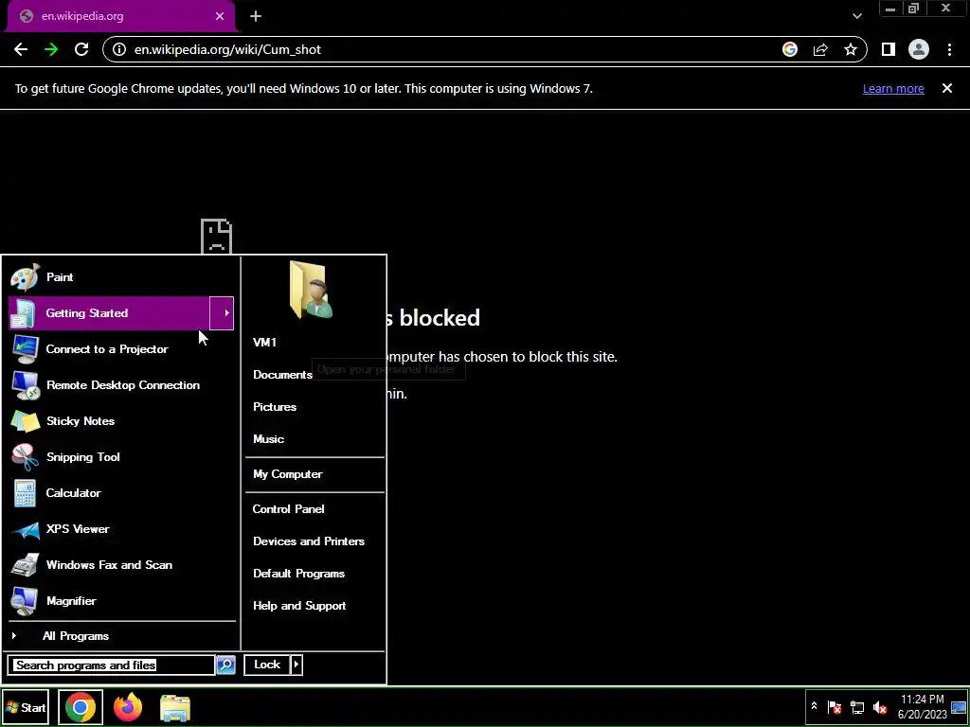Open the VM1 personal folder
970x727 pixels.
pos(314,343)
